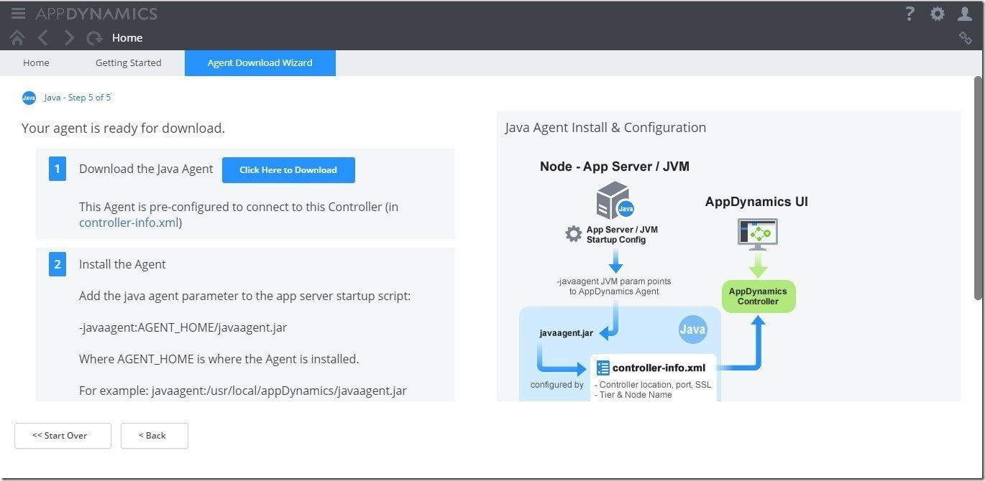Select the Agent Download Wizard tab
Viewport: 985px width, 481px height.
[260, 63]
